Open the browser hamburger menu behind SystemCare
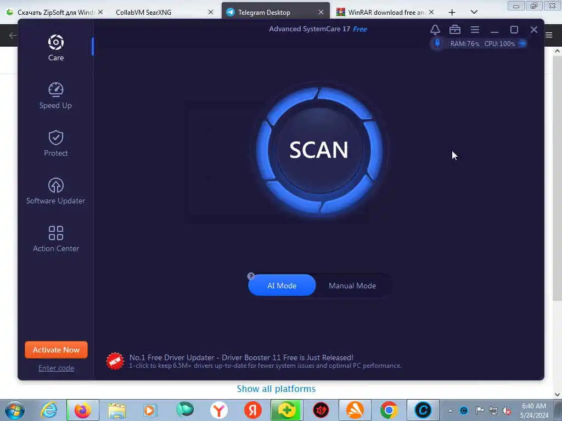 click(549, 35)
